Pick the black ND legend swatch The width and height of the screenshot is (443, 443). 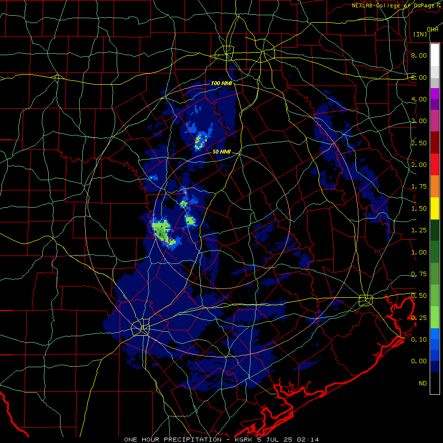(435, 383)
